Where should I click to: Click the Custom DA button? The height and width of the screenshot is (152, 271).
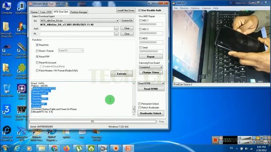(x=127, y=21)
